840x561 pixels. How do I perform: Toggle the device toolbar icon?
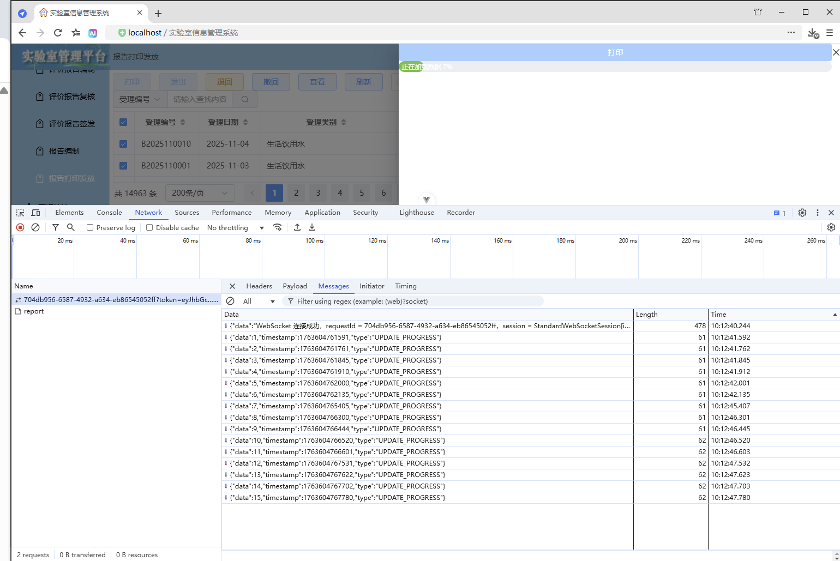(x=36, y=213)
